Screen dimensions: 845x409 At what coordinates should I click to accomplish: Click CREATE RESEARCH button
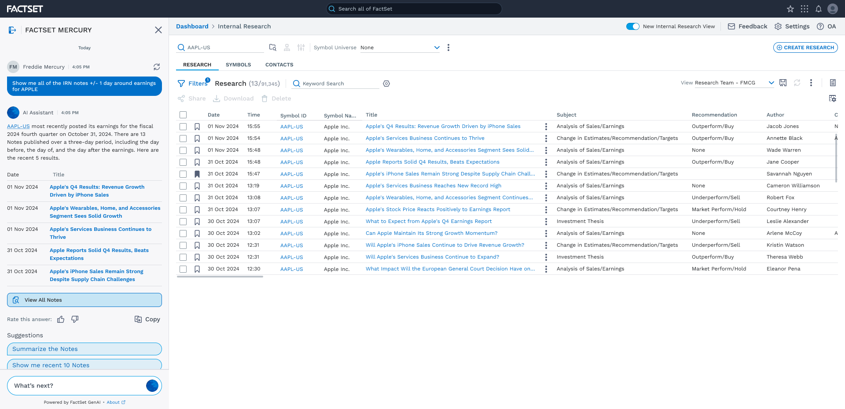coord(805,47)
